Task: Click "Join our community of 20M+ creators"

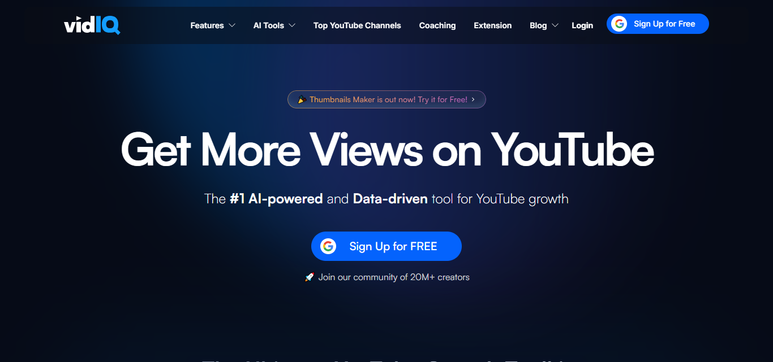Action: pos(387,277)
